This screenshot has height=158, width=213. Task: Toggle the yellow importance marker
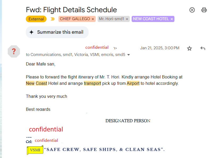pyautogui.click(x=53, y=19)
